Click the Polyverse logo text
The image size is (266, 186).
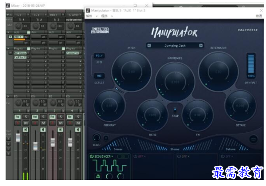click(x=248, y=30)
